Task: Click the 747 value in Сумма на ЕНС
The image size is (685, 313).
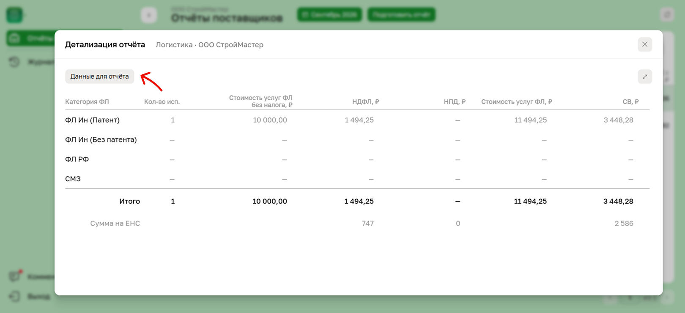Action: 367,223
